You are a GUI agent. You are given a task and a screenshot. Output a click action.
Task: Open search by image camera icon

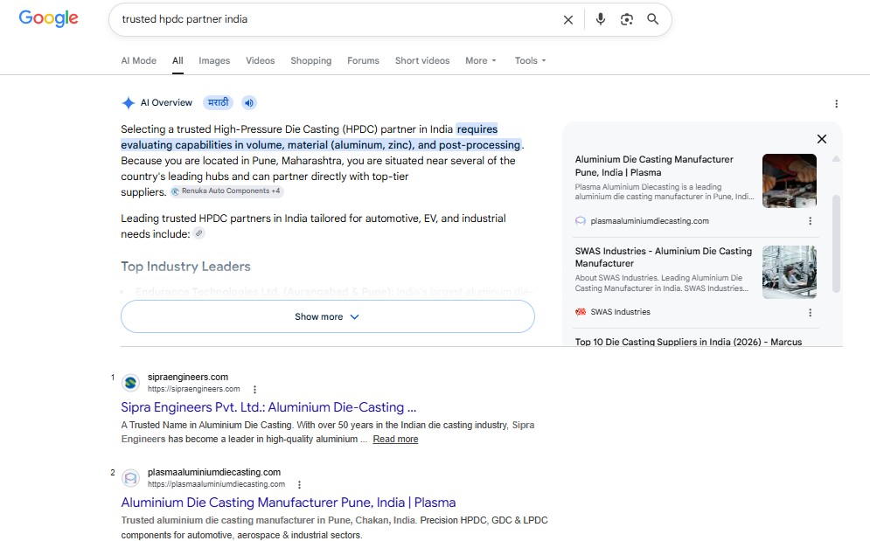tap(626, 19)
